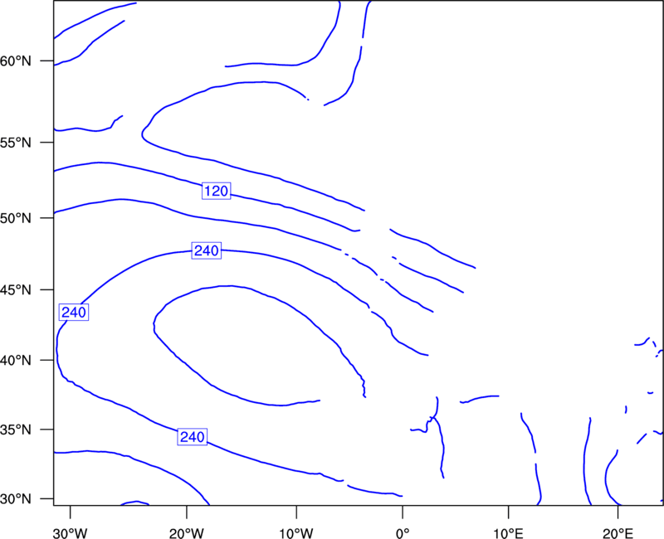Click the 120 contour label

click(x=217, y=192)
